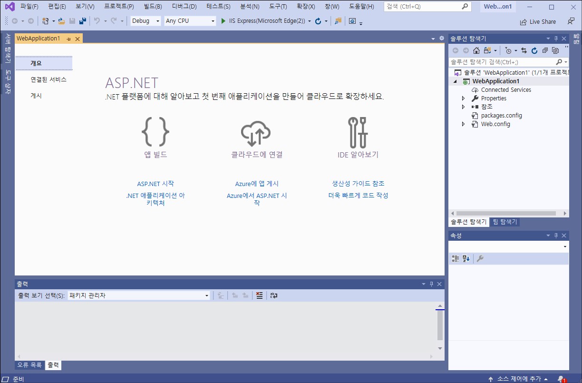Click Sync with Active Document icon
The image size is (582, 383).
(524, 50)
